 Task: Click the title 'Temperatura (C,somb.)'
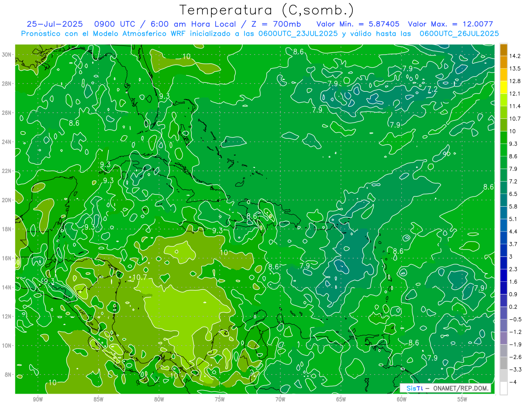point(267,10)
